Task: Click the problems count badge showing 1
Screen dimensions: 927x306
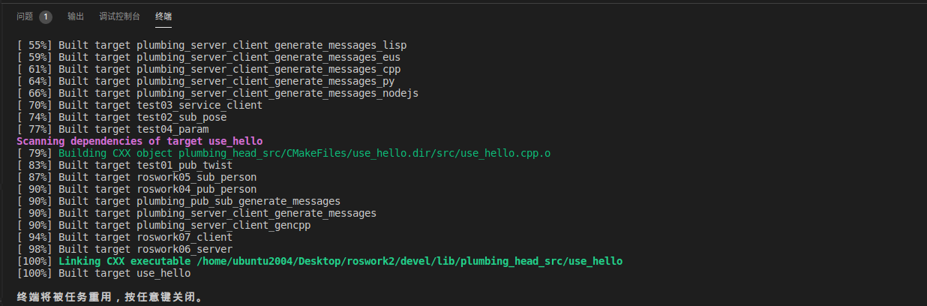Action: click(x=46, y=16)
